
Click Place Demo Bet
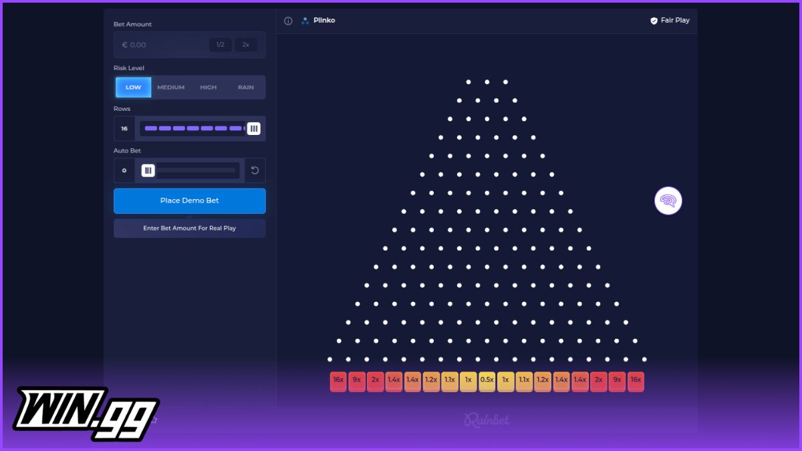pos(190,200)
